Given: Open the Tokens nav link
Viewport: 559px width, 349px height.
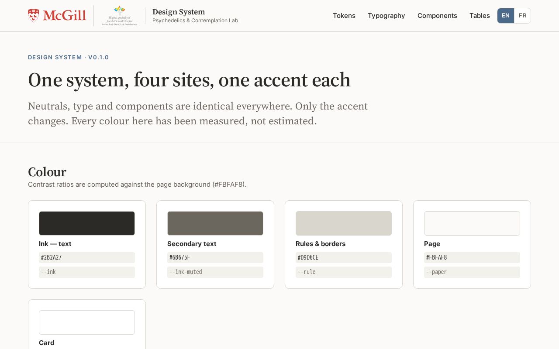Looking at the screenshot, I should tap(344, 16).
